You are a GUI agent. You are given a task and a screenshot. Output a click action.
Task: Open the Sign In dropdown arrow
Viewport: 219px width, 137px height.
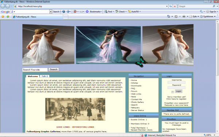coord(217,12)
